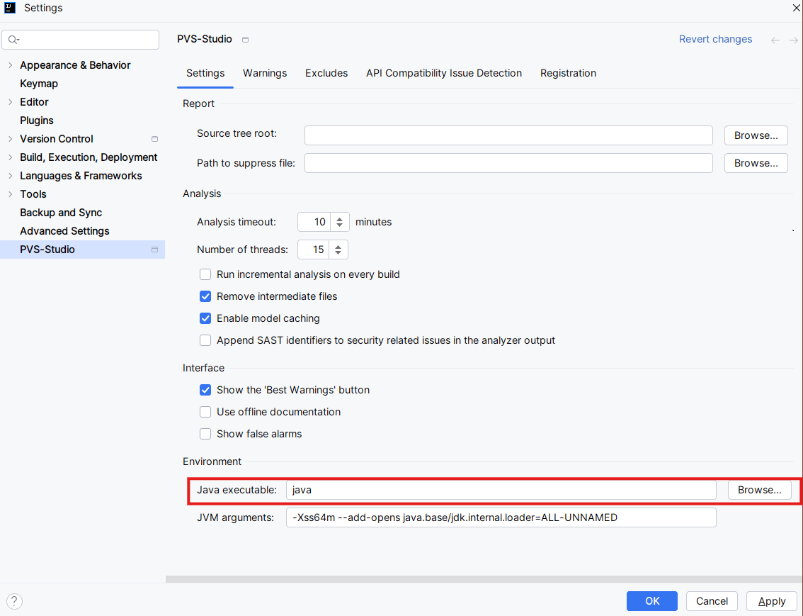Click project-level icon on PVS-Studio sidebar row
Image resolution: width=803 pixels, height=616 pixels.
coord(154,250)
